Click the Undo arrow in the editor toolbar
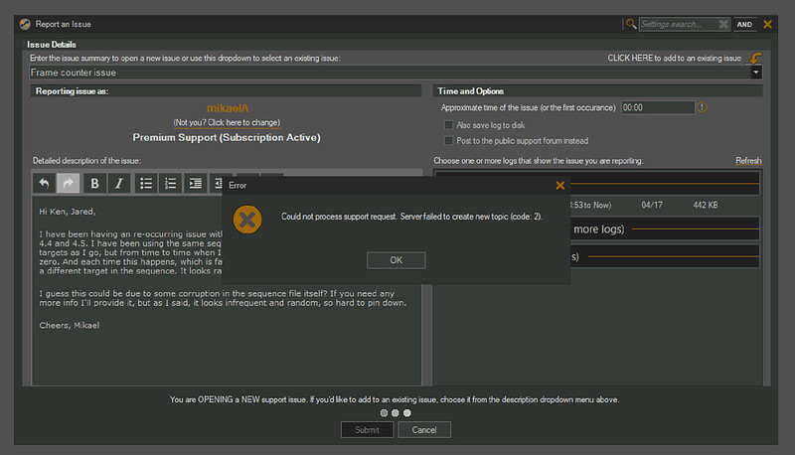Viewport: 795px width, 455px height. [44, 183]
